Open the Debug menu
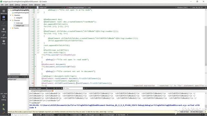207x116 pixels. [x=17, y=5]
